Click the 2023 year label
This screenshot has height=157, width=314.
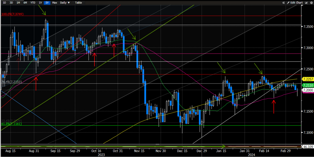pyautogui.click(x=101, y=155)
